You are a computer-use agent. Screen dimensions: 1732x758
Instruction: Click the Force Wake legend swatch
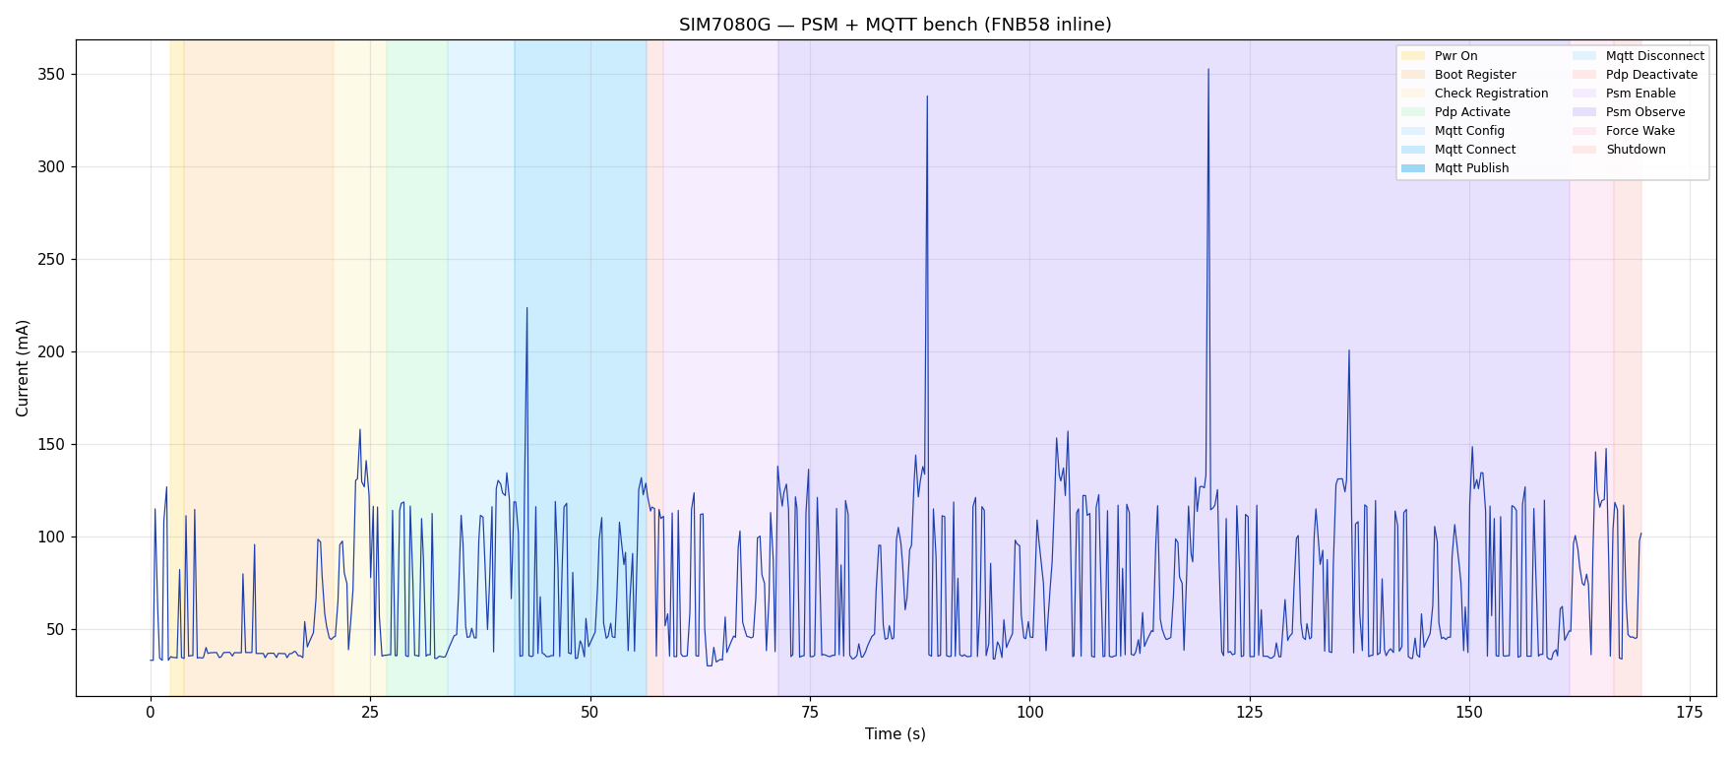pyautogui.click(x=1584, y=131)
